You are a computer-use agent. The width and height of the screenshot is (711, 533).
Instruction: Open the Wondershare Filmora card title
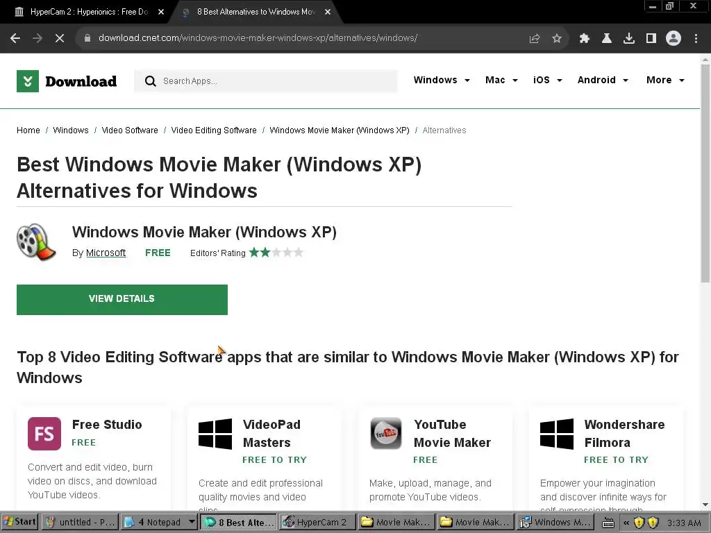point(624,434)
